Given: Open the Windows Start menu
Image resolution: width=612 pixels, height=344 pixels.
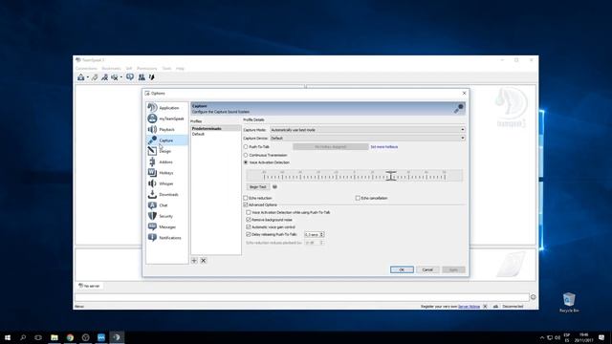Looking at the screenshot, I should tap(8, 337).
